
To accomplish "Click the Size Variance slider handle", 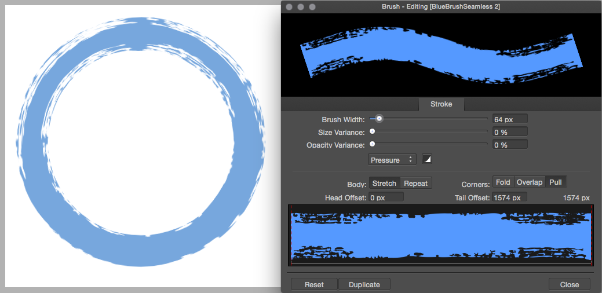I will coord(372,131).
